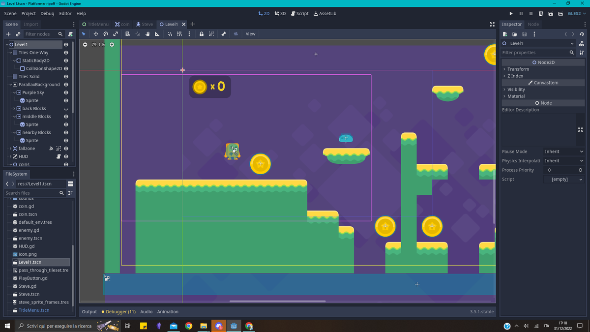The height and width of the screenshot is (332, 590).
Task: Open the Debug menu
Action: point(47,13)
